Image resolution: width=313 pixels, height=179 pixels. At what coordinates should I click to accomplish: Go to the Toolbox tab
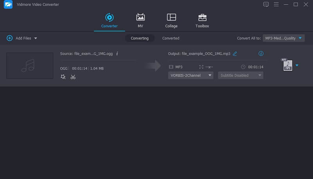[x=202, y=20]
